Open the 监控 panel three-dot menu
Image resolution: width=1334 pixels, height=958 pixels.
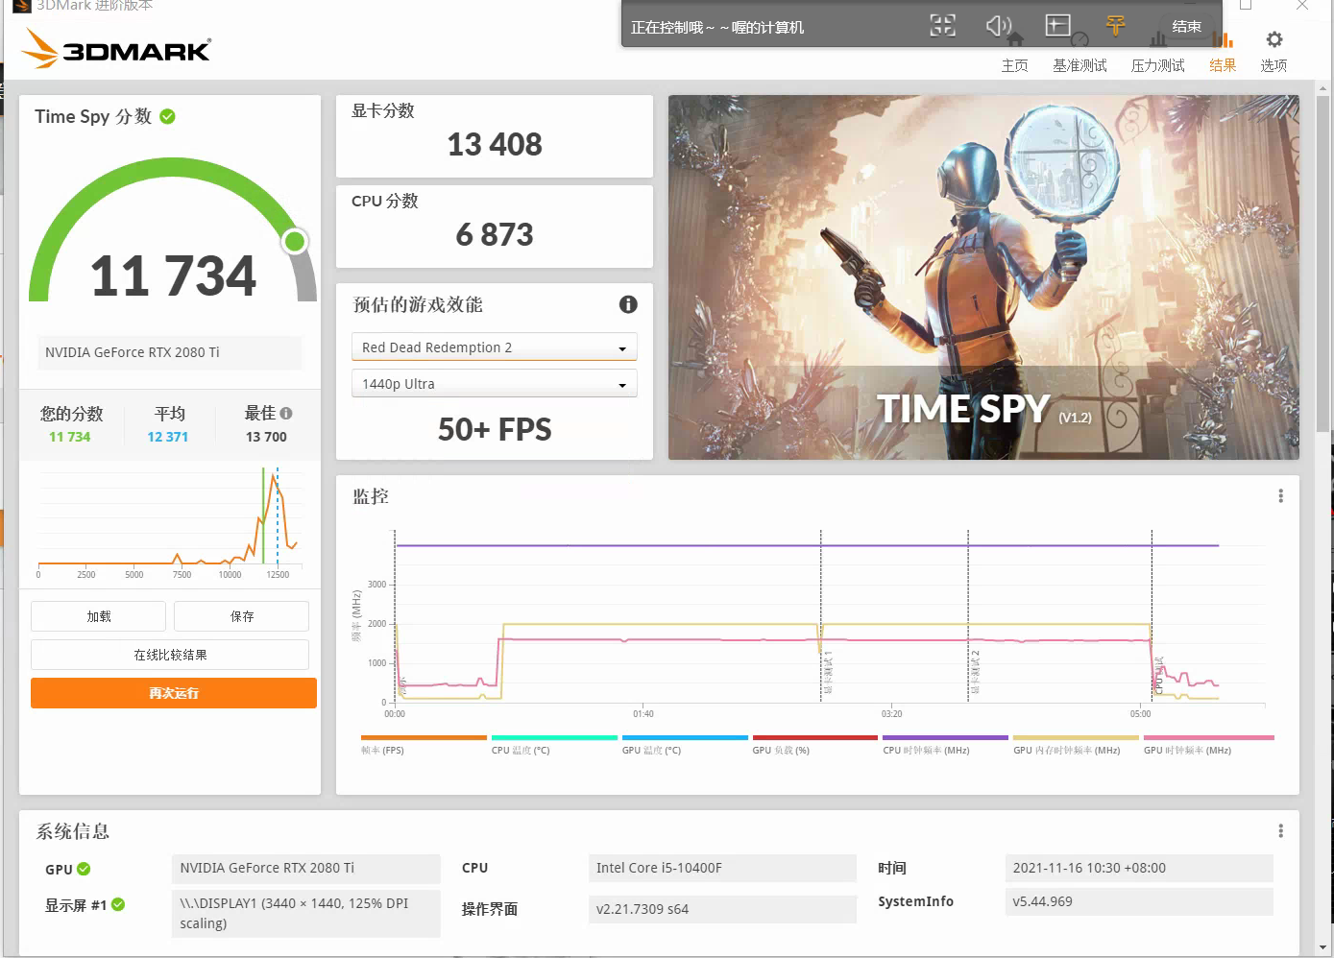click(1280, 496)
